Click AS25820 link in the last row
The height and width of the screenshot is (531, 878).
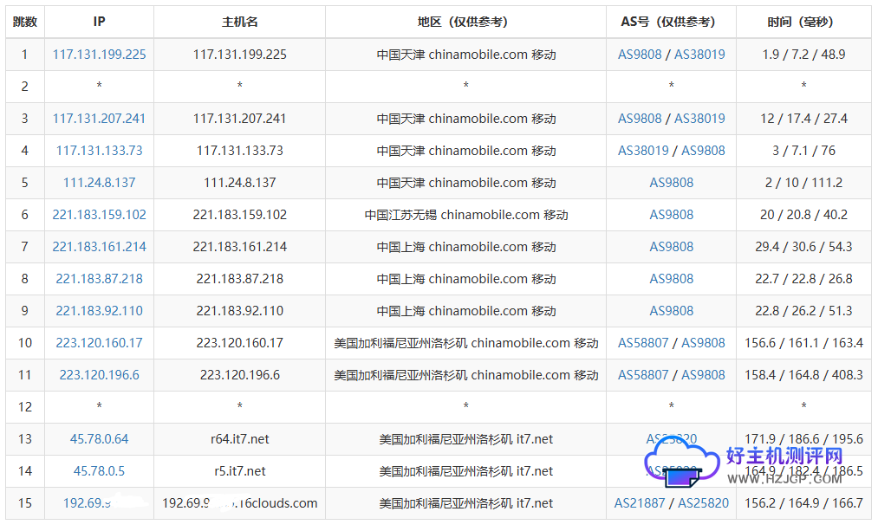[x=703, y=503]
